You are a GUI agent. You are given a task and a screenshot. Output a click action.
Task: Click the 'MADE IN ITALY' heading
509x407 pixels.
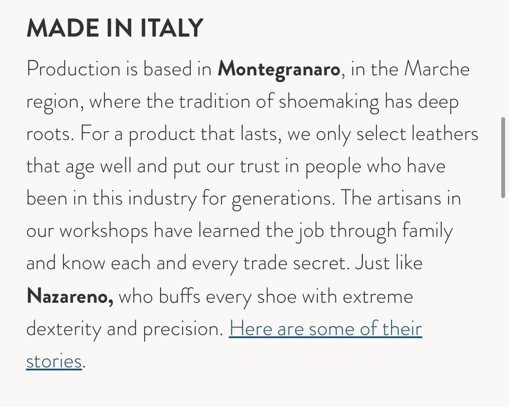[x=115, y=28]
